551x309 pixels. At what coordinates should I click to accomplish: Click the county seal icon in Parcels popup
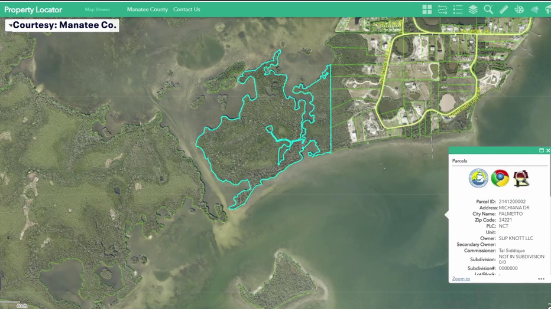pos(478,178)
